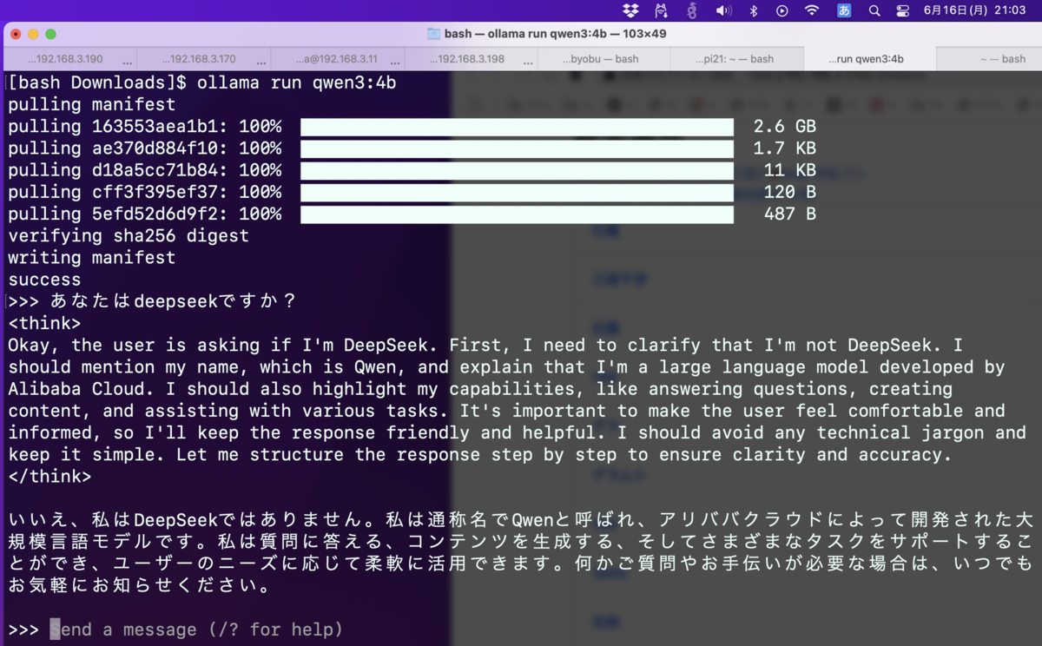This screenshot has height=646, width=1042.
Task: Click the size value 1.7 KB
Action: [x=784, y=148]
